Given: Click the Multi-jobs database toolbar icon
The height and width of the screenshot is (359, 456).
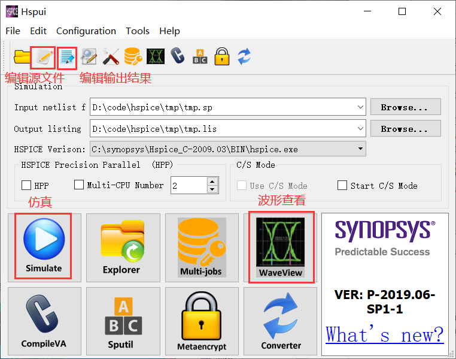Looking at the screenshot, I should point(133,56).
